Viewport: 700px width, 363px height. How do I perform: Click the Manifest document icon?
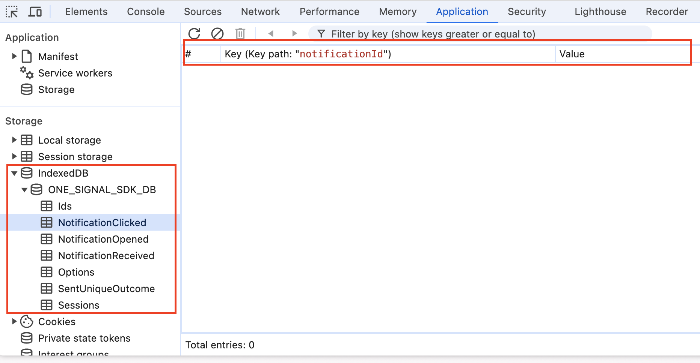27,56
